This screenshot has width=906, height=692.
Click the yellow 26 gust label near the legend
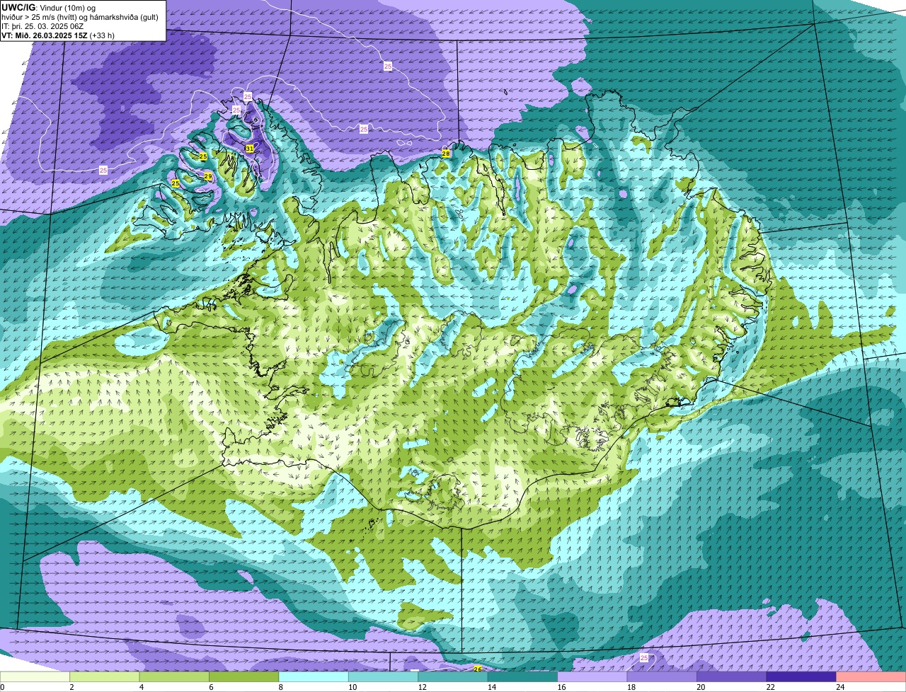[477, 669]
